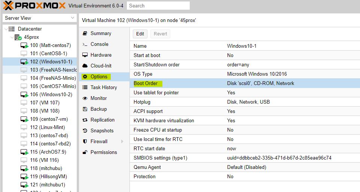Open the Snapshots tab

tap(104, 130)
